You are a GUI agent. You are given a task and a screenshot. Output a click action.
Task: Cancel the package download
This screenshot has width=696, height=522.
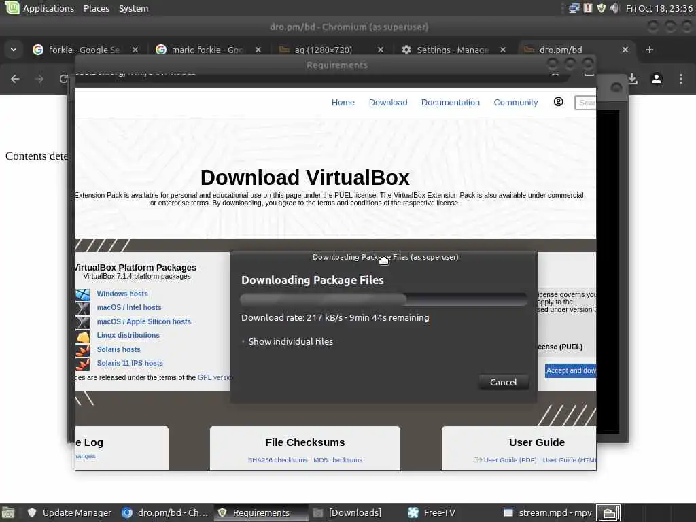pyautogui.click(x=504, y=382)
